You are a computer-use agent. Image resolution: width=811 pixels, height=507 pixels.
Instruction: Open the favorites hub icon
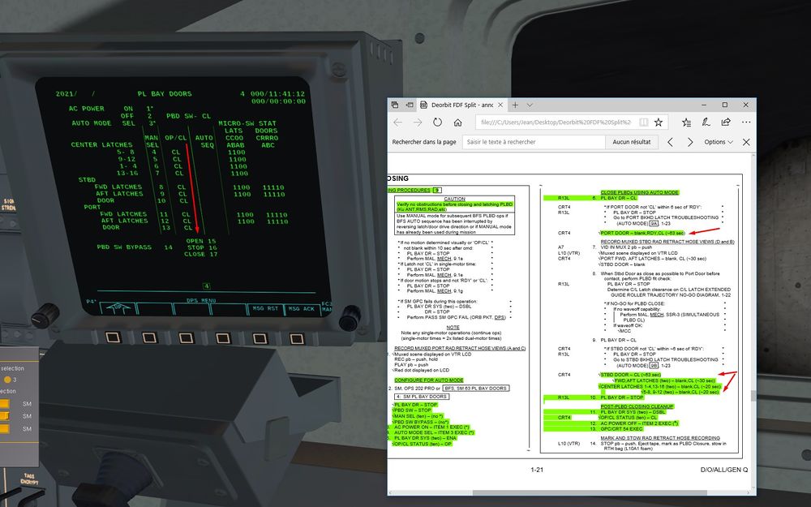tap(686, 122)
